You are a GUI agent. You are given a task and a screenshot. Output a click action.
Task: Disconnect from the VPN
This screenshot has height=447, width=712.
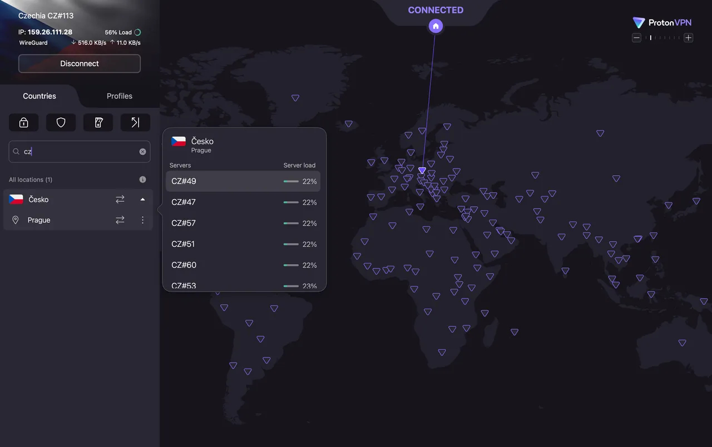80,63
